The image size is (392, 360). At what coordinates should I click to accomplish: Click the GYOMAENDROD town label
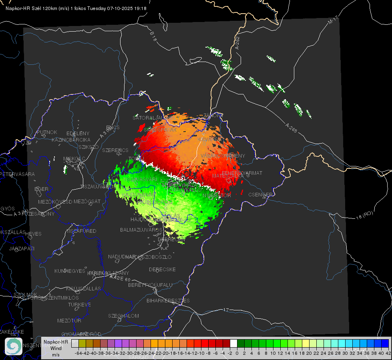point(81,334)
